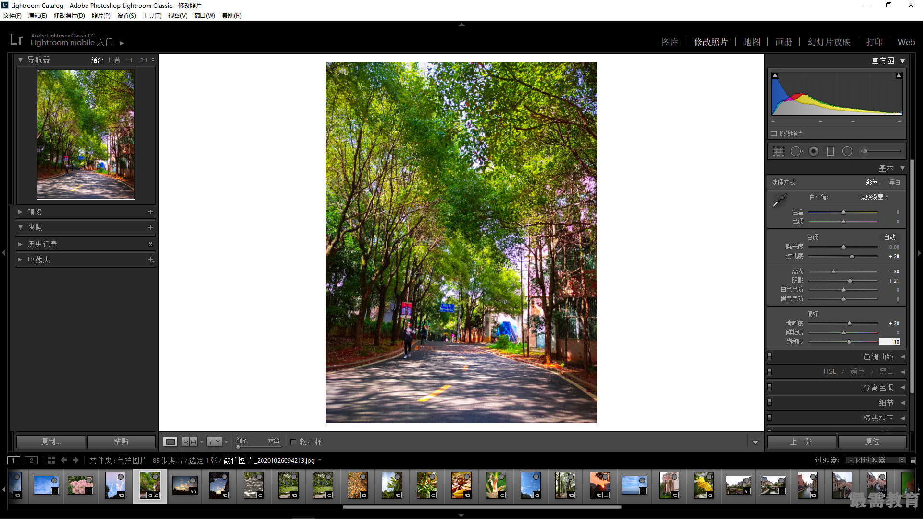Clear history with the X icon
Image resolution: width=923 pixels, height=519 pixels.
pos(150,244)
